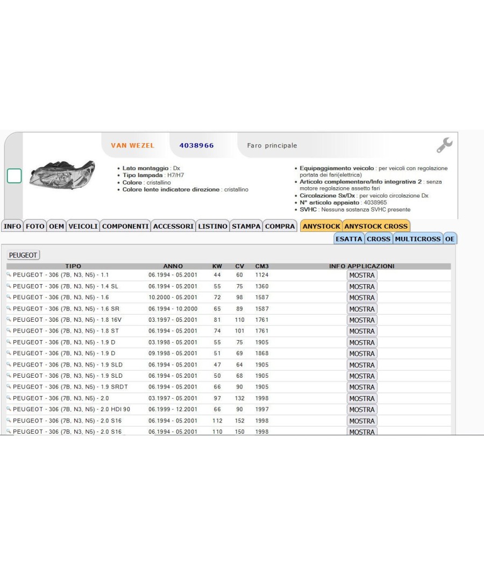Go to the ACCESSORI tab

point(173,227)
